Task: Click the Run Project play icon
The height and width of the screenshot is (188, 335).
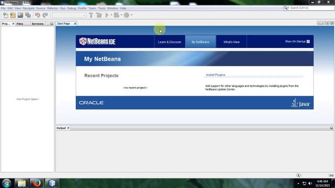Action: coord(107,15)
